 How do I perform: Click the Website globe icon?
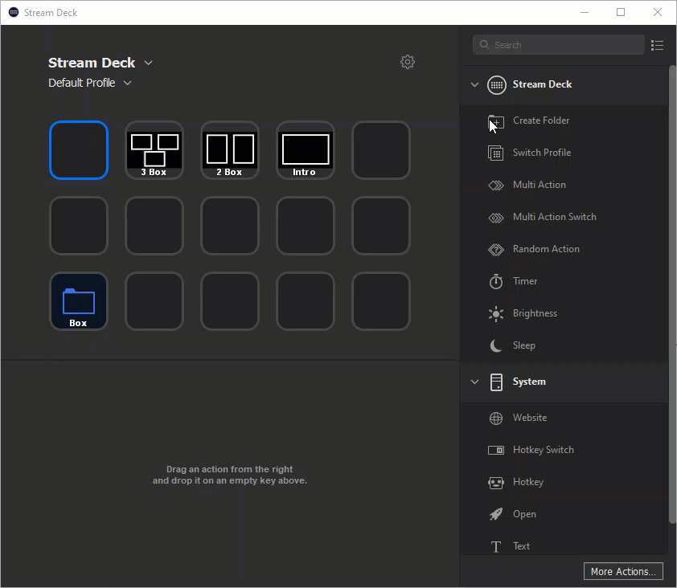pos(495,418)
